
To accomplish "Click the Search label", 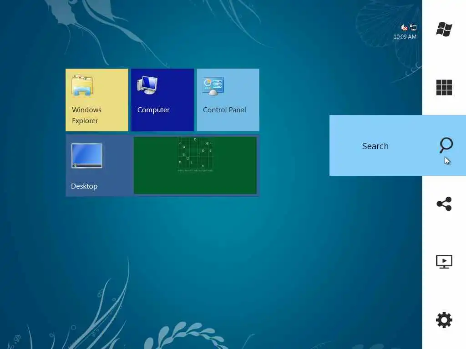I will [375, 146].
